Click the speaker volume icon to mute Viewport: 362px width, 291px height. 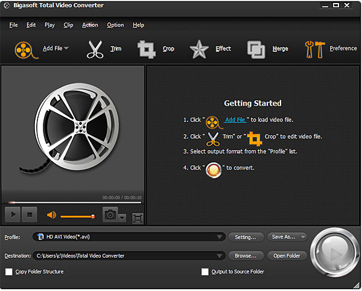pyautogui.click(x=51, y=216)
